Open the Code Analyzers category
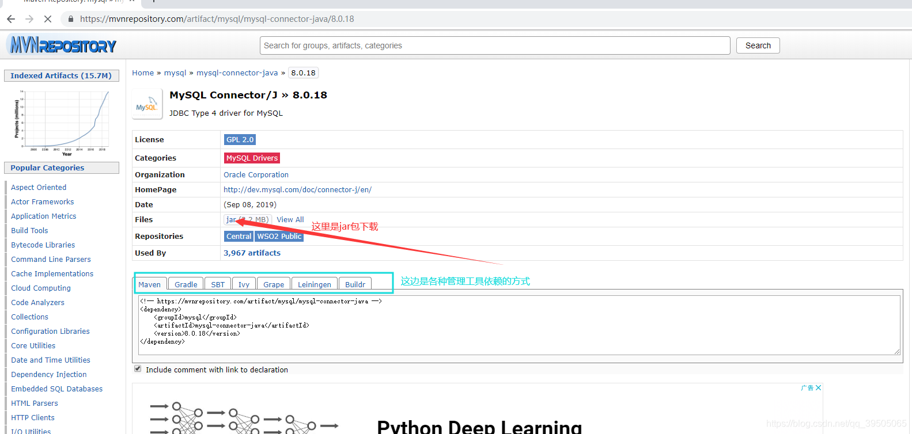The height and width of the screenshot is (434, 912). coord(37,303)
